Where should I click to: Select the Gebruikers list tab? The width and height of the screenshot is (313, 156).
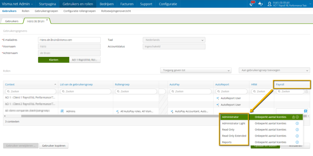(12, 21)
